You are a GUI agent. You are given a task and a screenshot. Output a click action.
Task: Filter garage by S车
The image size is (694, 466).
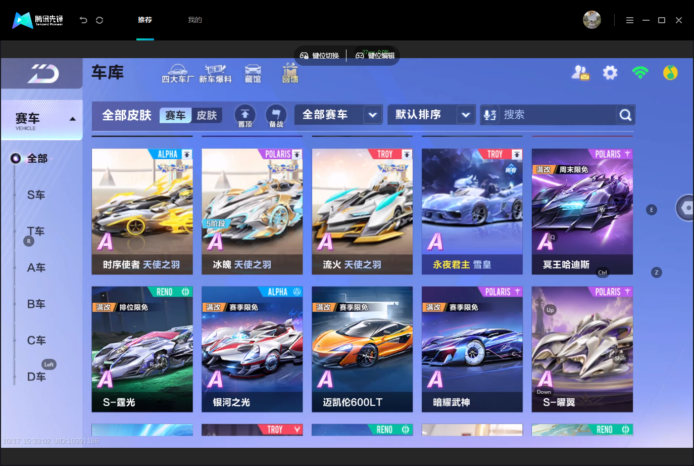click(36, 195)
